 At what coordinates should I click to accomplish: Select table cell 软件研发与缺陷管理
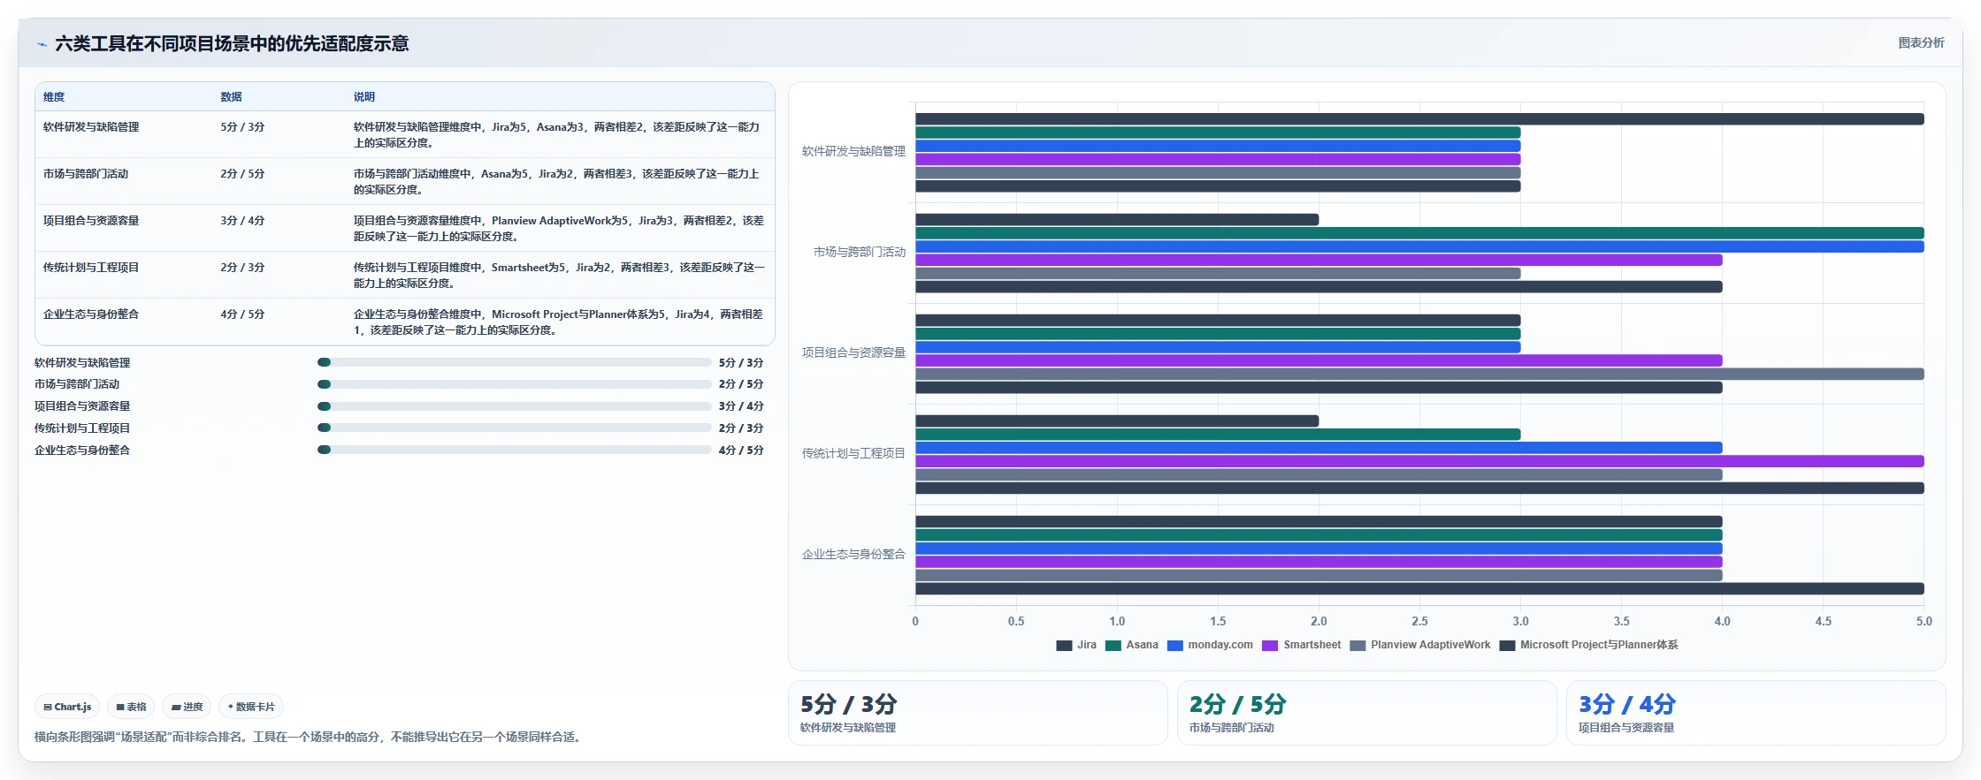[x=91, y=127]
